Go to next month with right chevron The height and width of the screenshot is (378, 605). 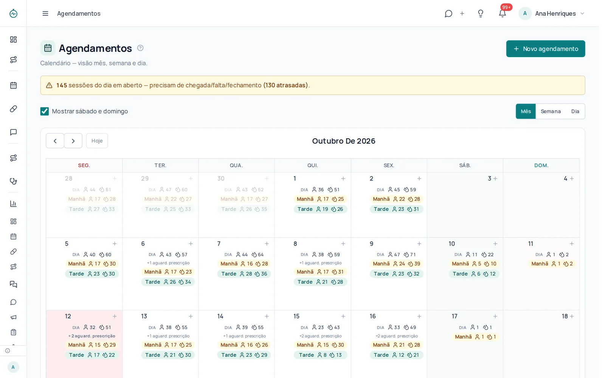pyautogui.click(x=73, y=141)
